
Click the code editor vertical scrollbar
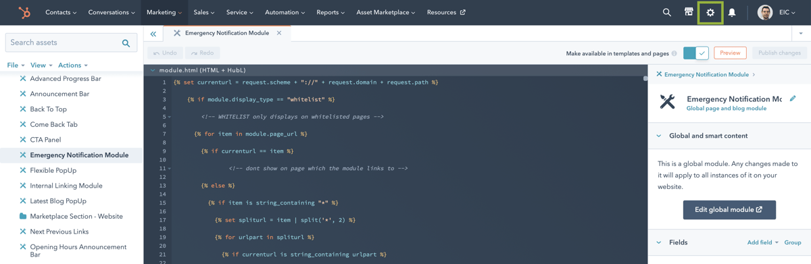645,79
